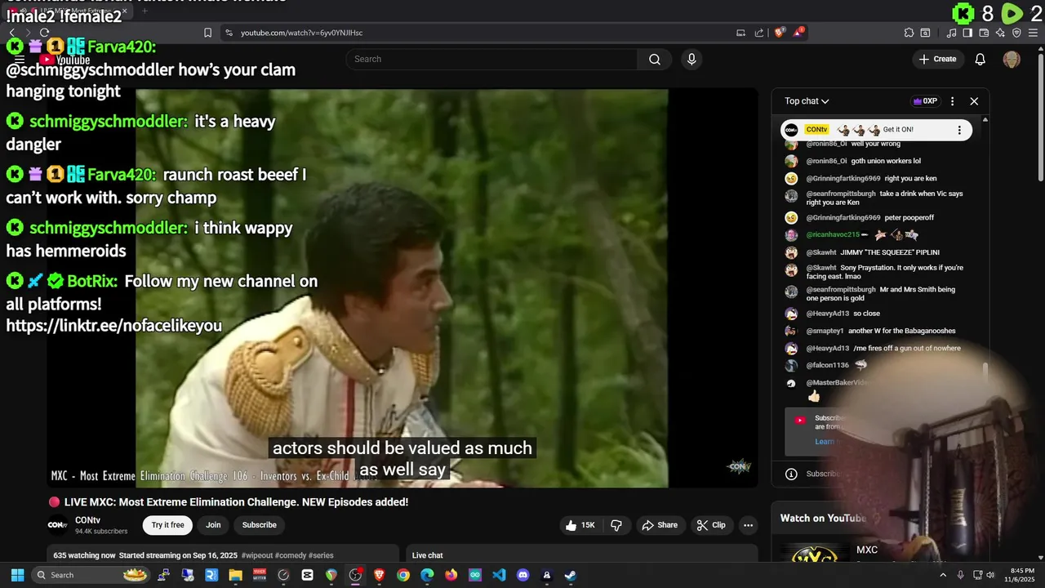Image resolution: width=1045 pixels, height=588 pixels.
Task: Open the 0XP channel points button
Action: 925,101
